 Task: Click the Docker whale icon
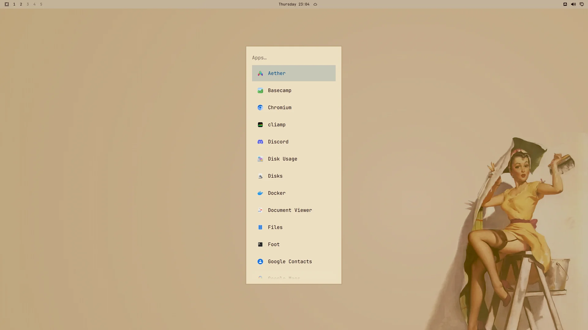click(x=260, y=193)
